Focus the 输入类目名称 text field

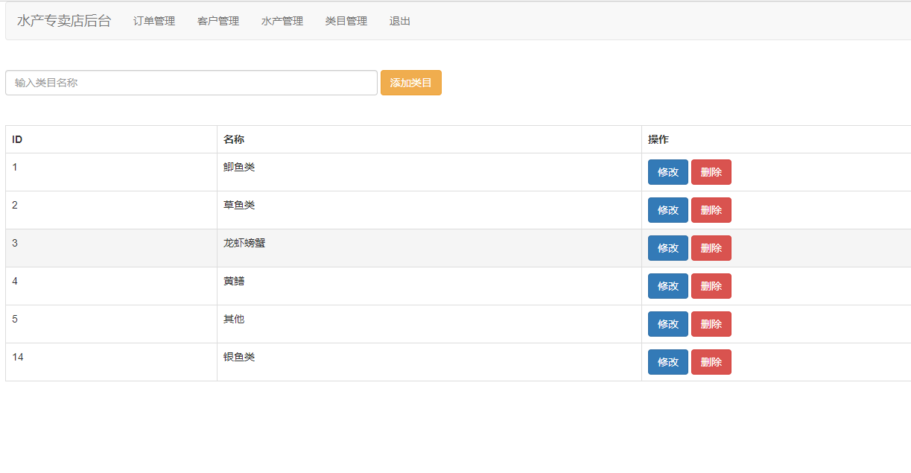coord(191,83)
